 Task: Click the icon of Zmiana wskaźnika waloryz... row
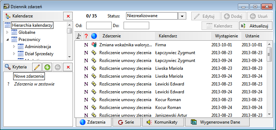tap(94, 45)
